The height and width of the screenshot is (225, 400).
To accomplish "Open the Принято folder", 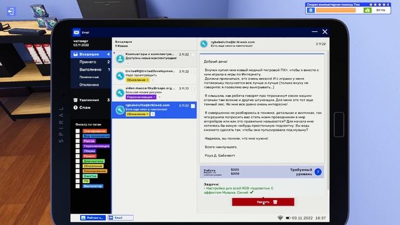I will (x=91, y=62).
